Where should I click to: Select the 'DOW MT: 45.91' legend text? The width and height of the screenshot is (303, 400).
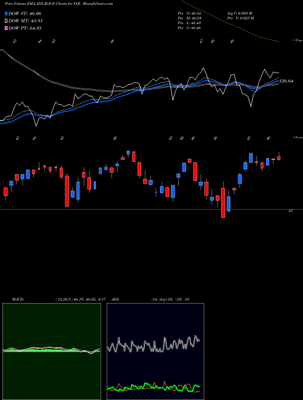click(x=25, y=21)
